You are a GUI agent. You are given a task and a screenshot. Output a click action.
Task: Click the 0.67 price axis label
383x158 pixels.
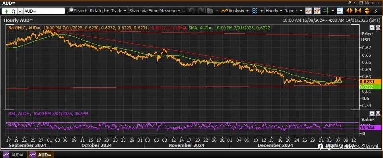point(366,48)
